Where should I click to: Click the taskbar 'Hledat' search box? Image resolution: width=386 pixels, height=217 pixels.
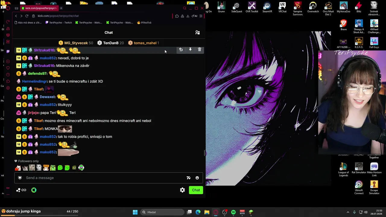[162, 212]
